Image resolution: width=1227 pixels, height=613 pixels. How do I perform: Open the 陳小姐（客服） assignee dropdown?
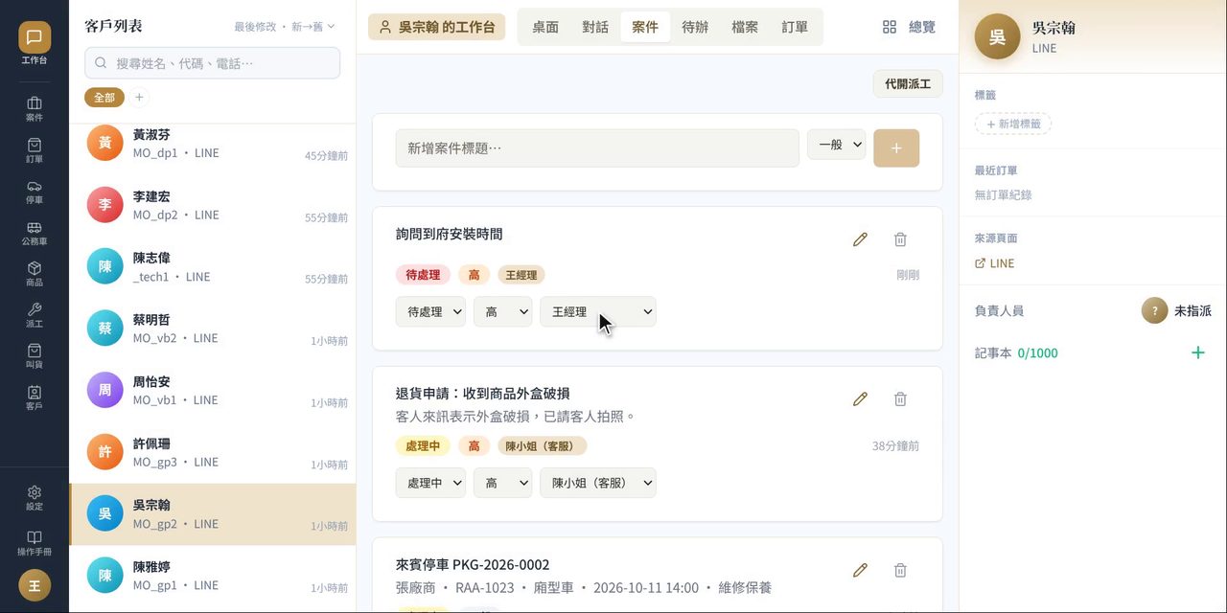coord(598,483)
